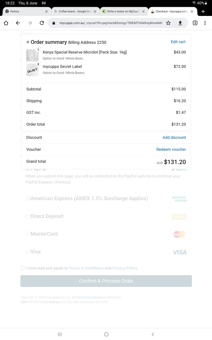The image size is (212, 340).
Task: Switch to the History tab
Action: [24, 12]
